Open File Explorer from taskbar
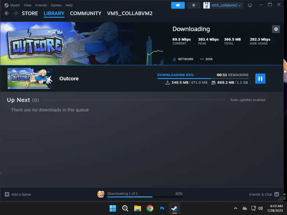The height and width of the screenshot is (215, 287). click(x=137, y=208)
